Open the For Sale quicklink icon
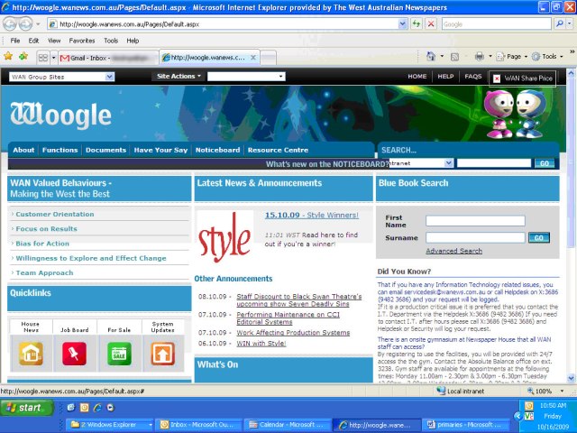The width and height of the screenshot is (577, 433). coord(119,354)
